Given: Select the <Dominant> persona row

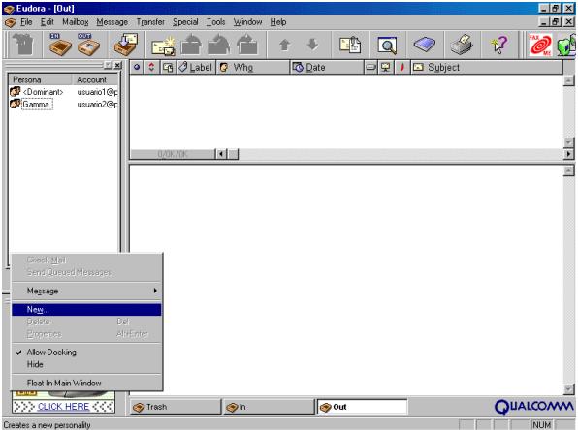Looking at the screenshot, I should (x=63, y=92).
